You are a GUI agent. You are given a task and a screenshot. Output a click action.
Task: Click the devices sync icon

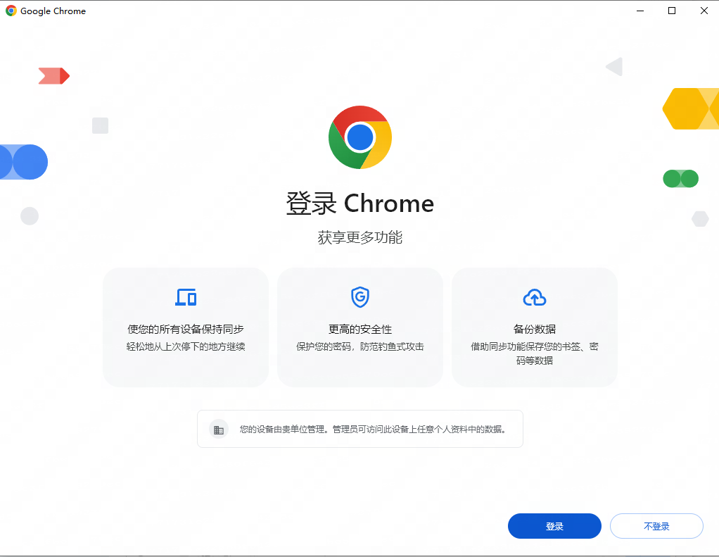pyautogui.click(x=186, y=297)
